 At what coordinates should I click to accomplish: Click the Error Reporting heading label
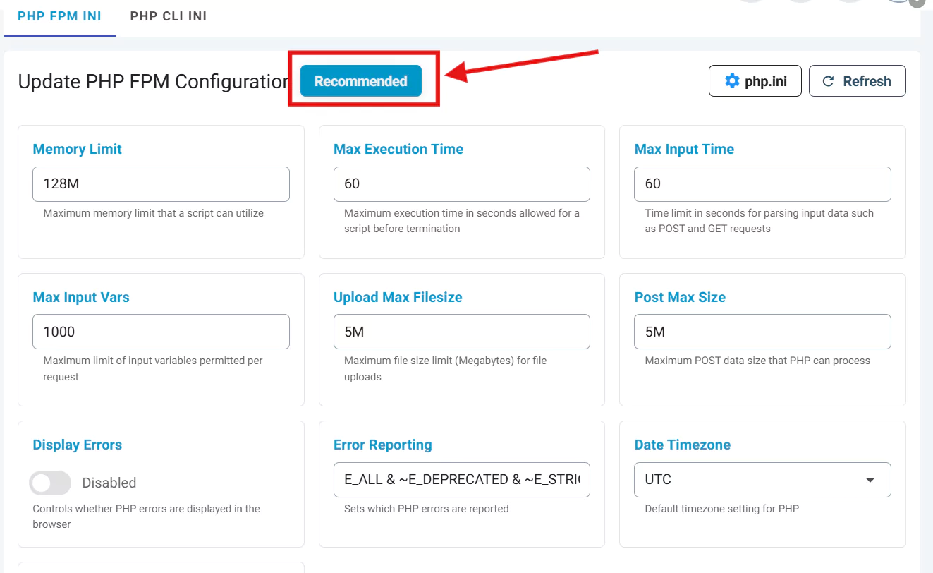pyautogui.click(x=382, y=445)
